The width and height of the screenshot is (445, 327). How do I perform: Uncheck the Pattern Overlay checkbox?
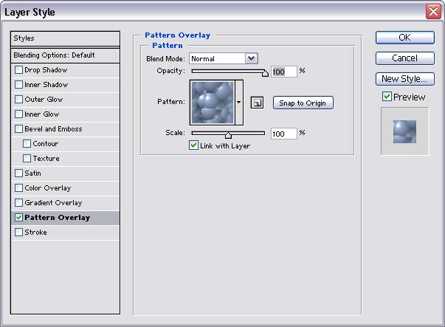[x=18, y=218]
